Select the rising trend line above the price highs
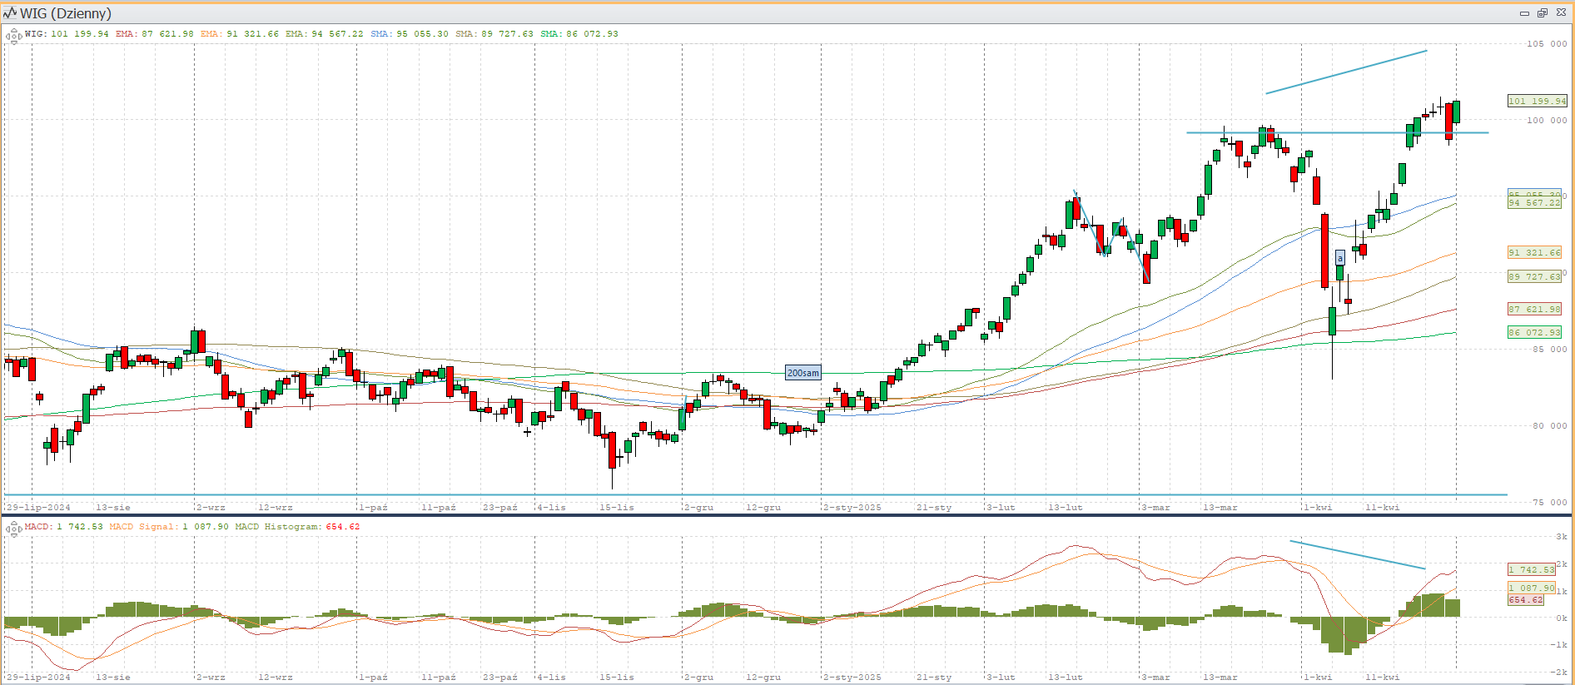The image size is (1575, 685). [1346, 72]
